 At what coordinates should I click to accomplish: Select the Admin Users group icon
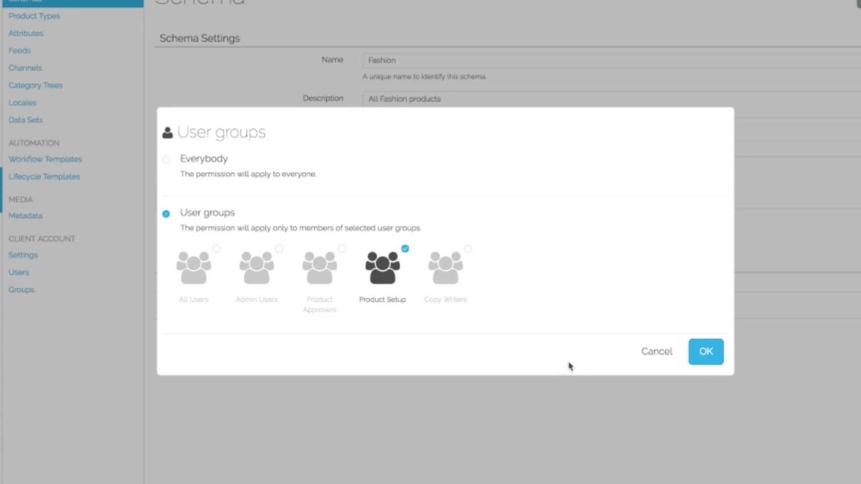256,267
